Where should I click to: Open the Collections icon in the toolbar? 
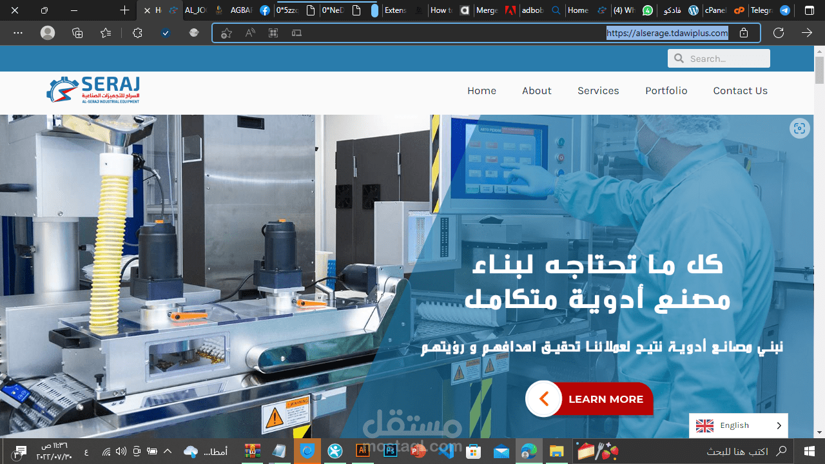[x=78, y=33]
